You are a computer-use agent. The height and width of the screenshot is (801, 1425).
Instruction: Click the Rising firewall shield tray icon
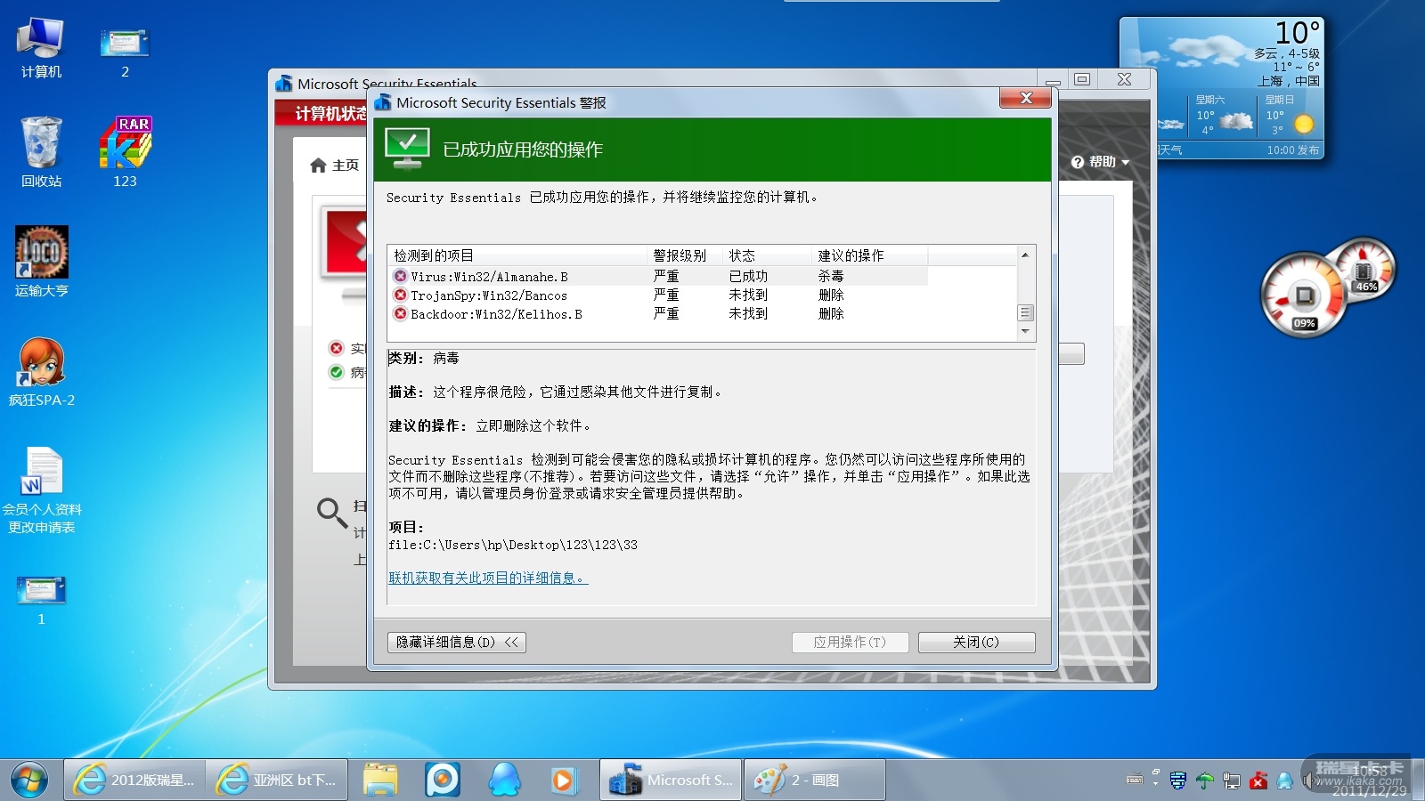[1177, 781]
